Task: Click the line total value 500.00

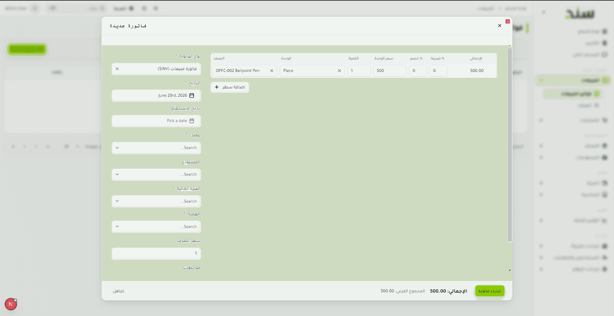Action: (x=477, y=71)
